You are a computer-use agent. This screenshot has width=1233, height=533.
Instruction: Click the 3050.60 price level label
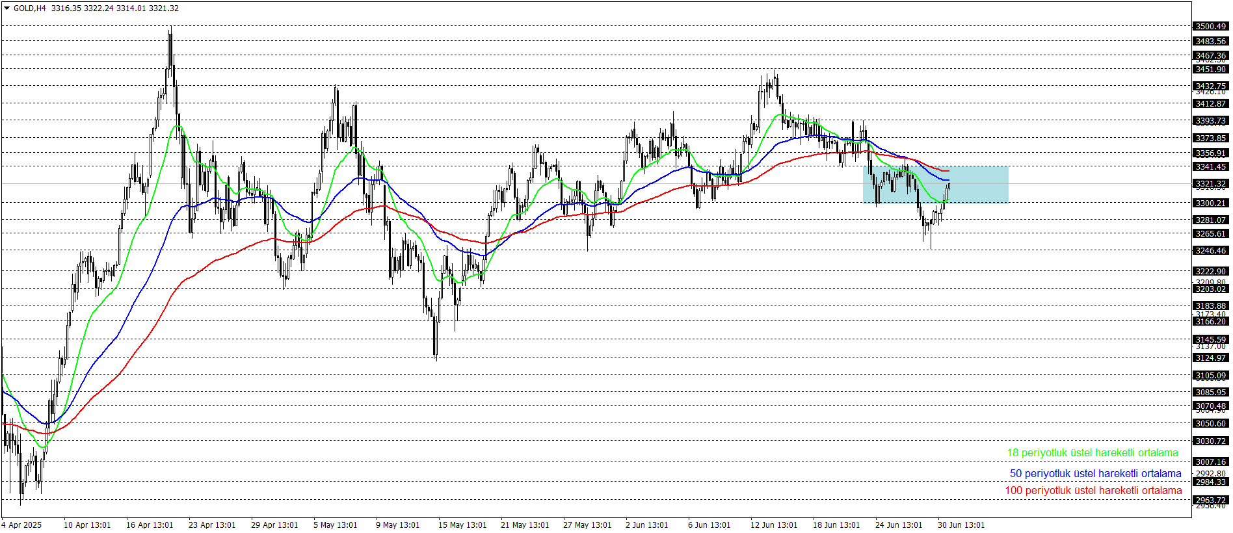[x=1211, y=424]
